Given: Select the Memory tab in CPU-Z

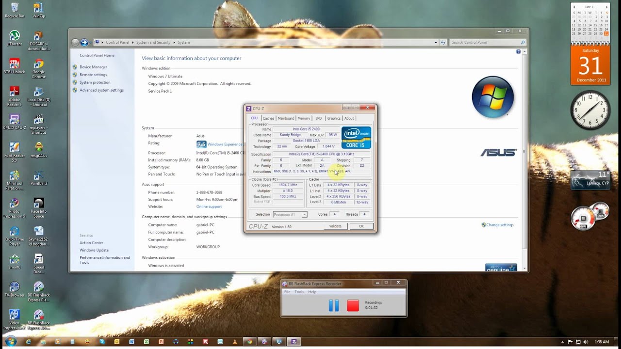Looking at the screenshot, I should [304, 118].
